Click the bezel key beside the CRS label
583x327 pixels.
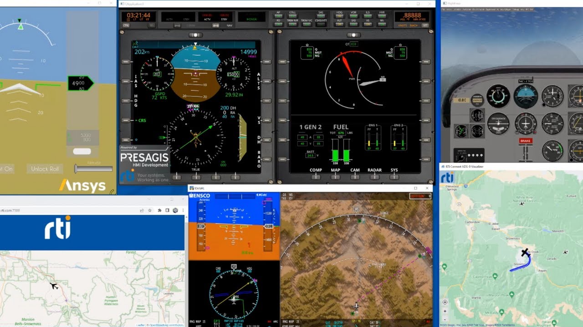[x=127, y=120]
